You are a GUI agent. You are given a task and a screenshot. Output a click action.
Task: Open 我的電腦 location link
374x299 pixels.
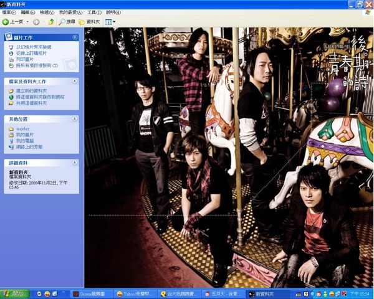pyautogui.click(x=25, y=141)
